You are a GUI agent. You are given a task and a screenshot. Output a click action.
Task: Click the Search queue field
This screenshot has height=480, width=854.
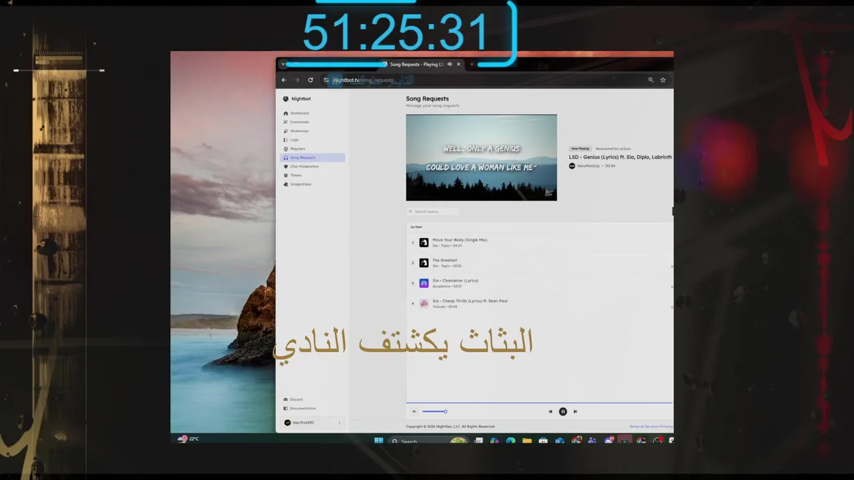tap(433, 211)
